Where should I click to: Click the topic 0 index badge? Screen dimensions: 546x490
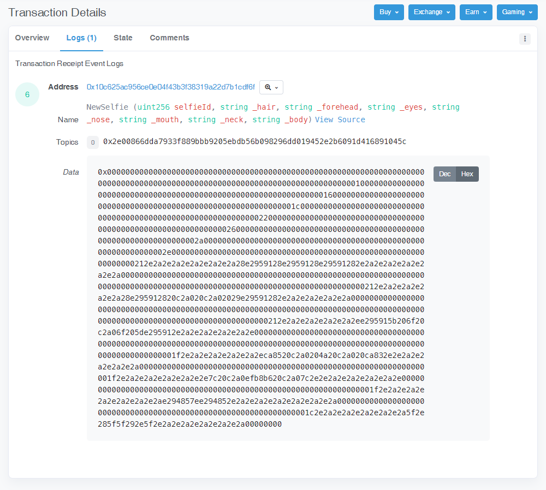click(93, 142)
